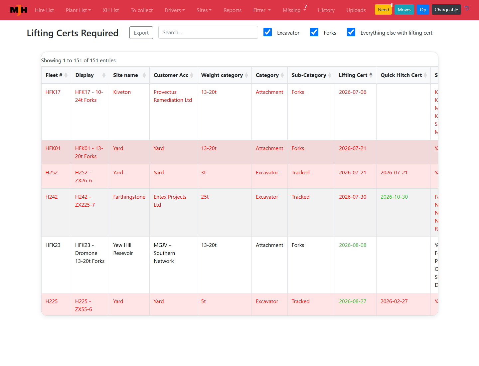Sort by Site name column arrows
Viewport: 479px width, 366px height.
pyautogui.click(x=144, y=75)
